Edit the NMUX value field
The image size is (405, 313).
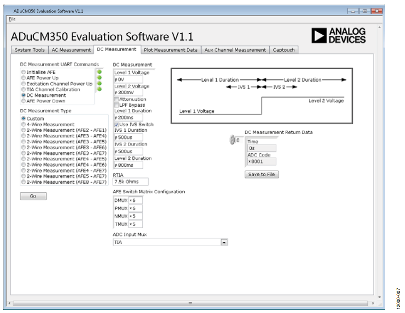click(136, 216)
